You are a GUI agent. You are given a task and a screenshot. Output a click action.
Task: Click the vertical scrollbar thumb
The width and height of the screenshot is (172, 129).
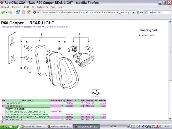point(170,52)
